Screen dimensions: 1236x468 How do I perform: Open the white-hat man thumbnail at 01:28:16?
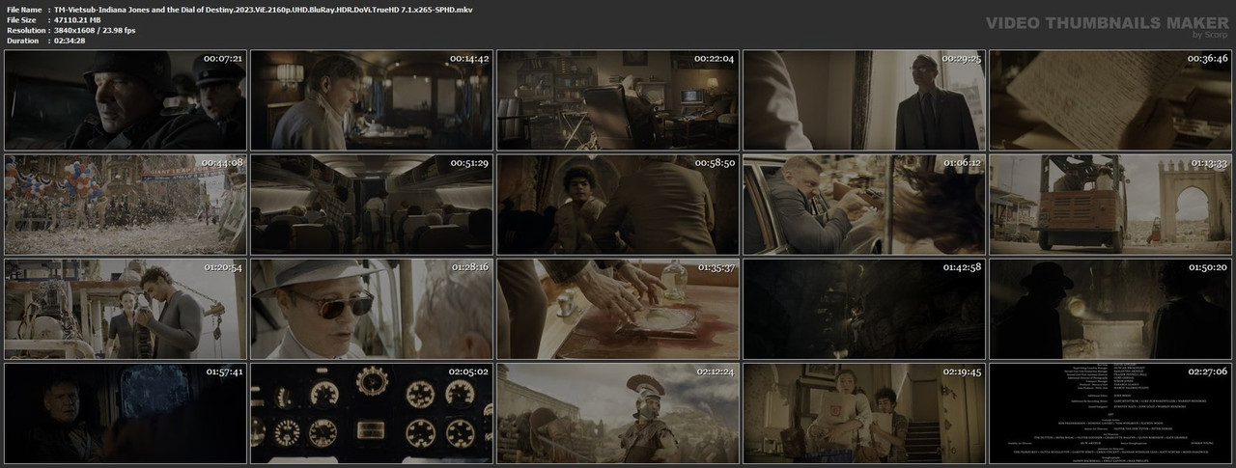[371, 308]
